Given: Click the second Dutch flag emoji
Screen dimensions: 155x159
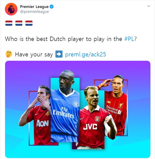Looking at the screenshot, I should tap(19, 23).
